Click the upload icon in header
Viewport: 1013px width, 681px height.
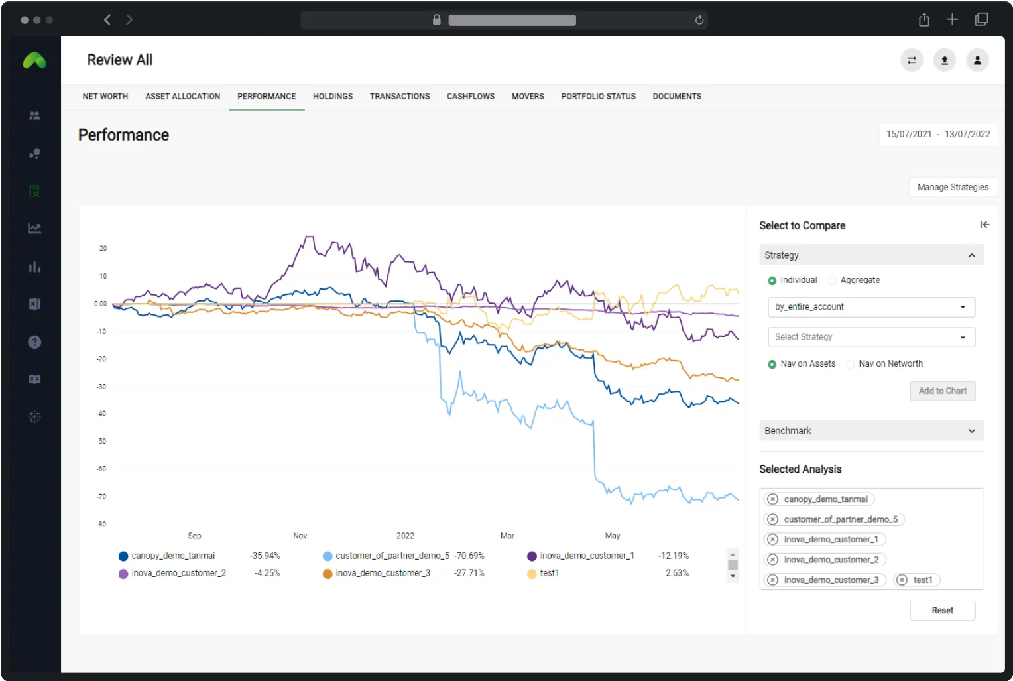point(945,60)
